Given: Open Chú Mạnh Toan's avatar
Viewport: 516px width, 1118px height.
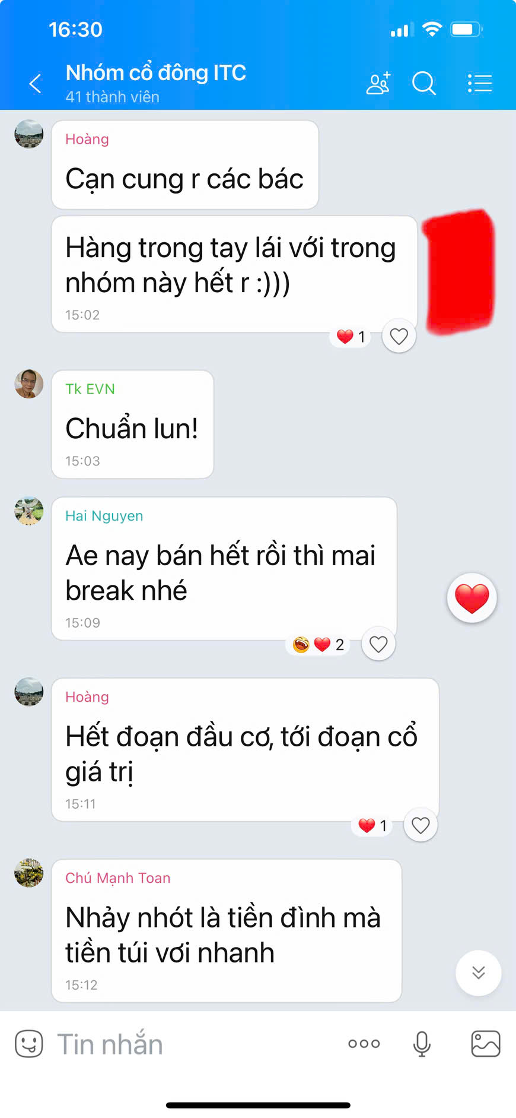Looking at the screenshot, I should coord(29,873).
